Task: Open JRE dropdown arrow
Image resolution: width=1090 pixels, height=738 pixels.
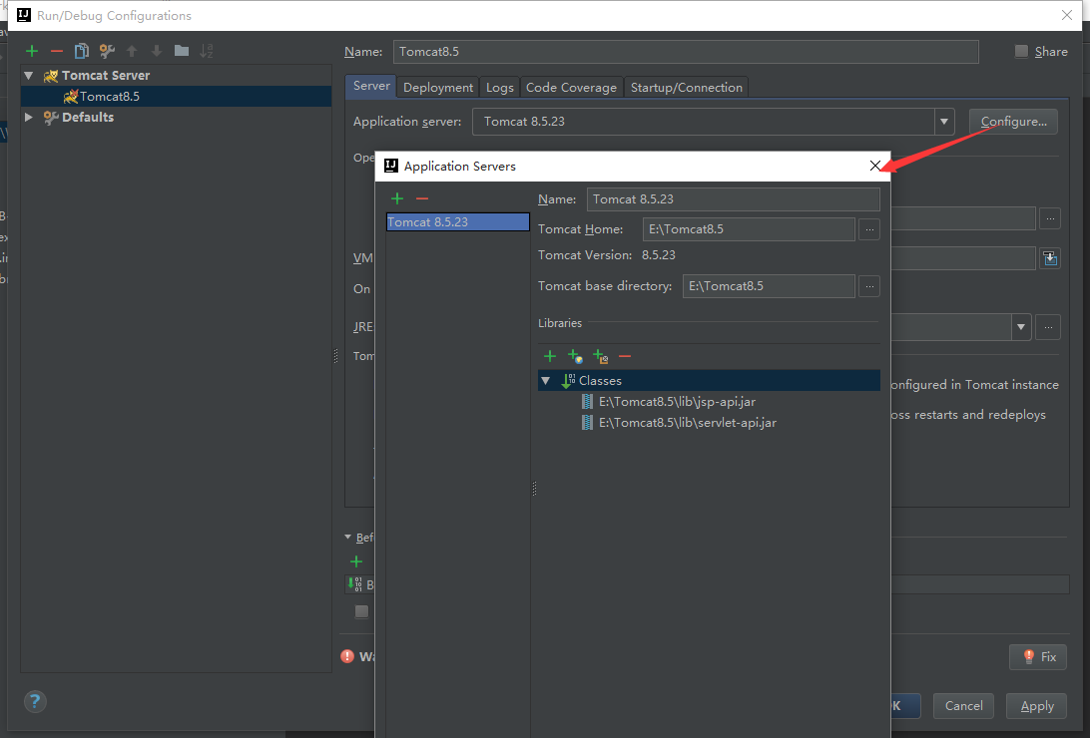Action: [x=1021, y=327]
